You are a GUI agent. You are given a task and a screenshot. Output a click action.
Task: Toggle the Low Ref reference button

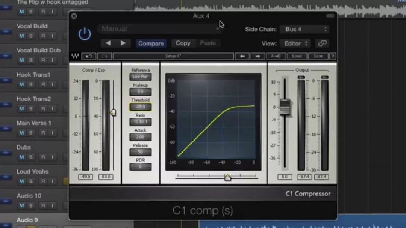(140, 77)
